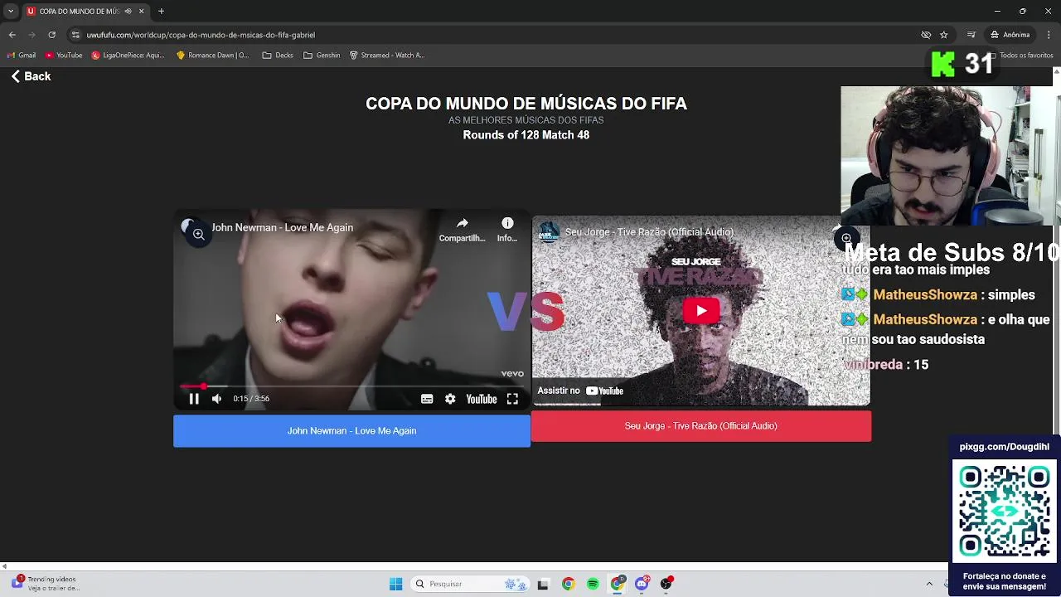Screen dimensions: 1061x597
Task: Toggle subtitles on the left video
Action: click(427, 399)
